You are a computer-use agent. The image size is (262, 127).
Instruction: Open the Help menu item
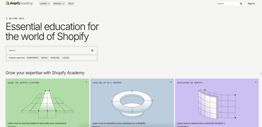[x=71, y=4]
